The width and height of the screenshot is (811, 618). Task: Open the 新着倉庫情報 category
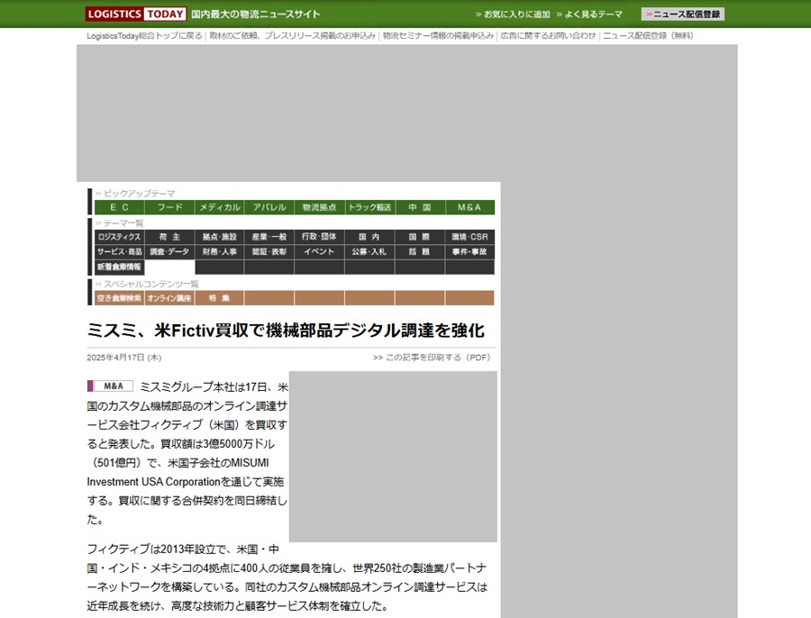coord(120,267)
